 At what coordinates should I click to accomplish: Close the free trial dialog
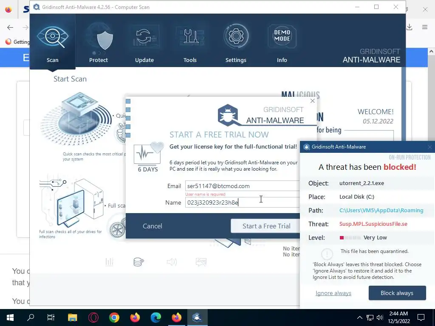(313, 101)
